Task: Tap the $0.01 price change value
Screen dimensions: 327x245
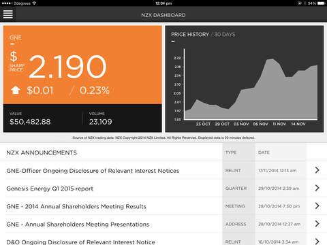Action: [x=40, y=91]
